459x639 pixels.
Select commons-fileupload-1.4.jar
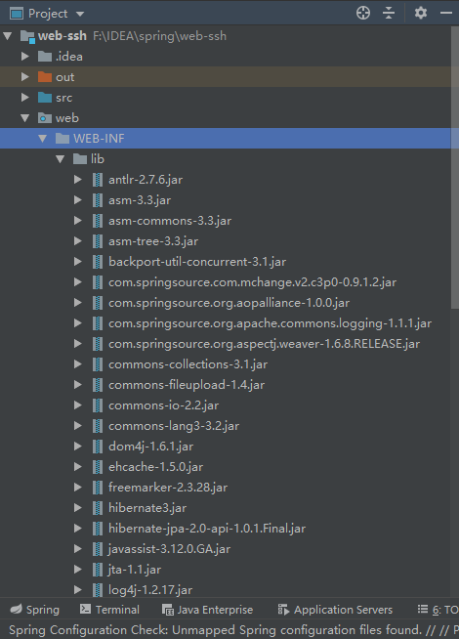187,385
